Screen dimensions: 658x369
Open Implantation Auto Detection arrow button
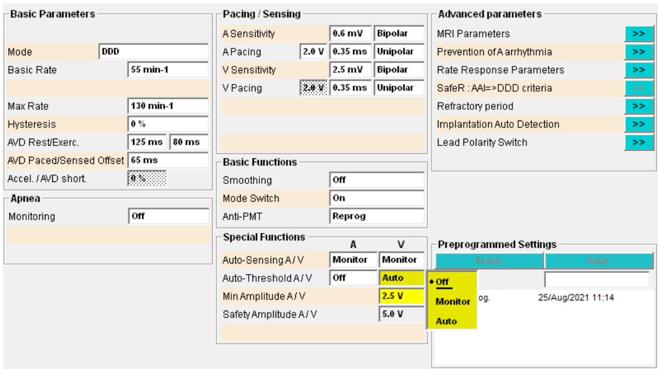point(637,124)
